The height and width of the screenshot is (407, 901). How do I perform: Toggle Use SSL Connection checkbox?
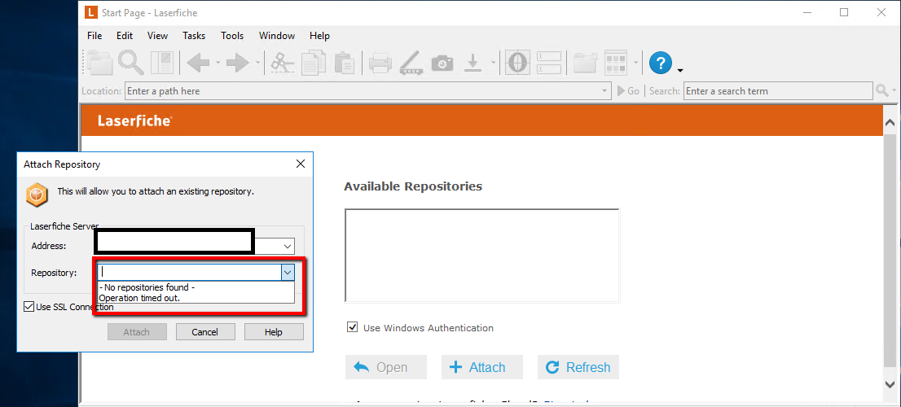[x=29, y=307]
